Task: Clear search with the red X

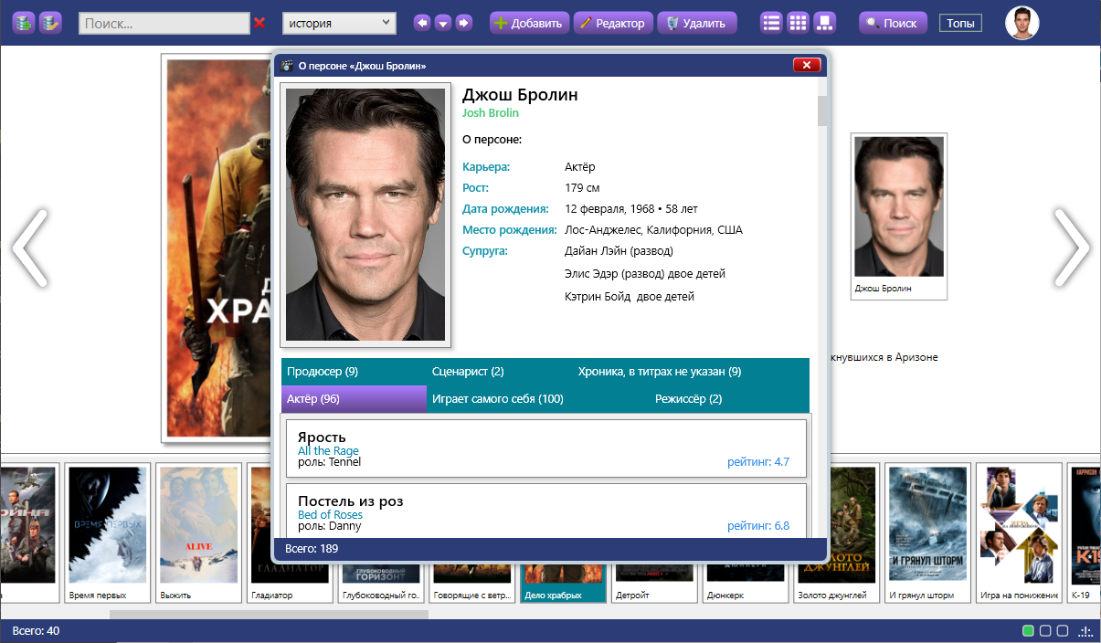Action: click(x=260, y=23)
